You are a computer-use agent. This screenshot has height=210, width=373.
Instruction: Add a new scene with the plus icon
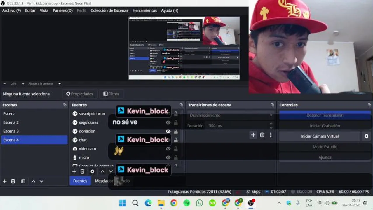pyautogui.click(x=5, y=181)
